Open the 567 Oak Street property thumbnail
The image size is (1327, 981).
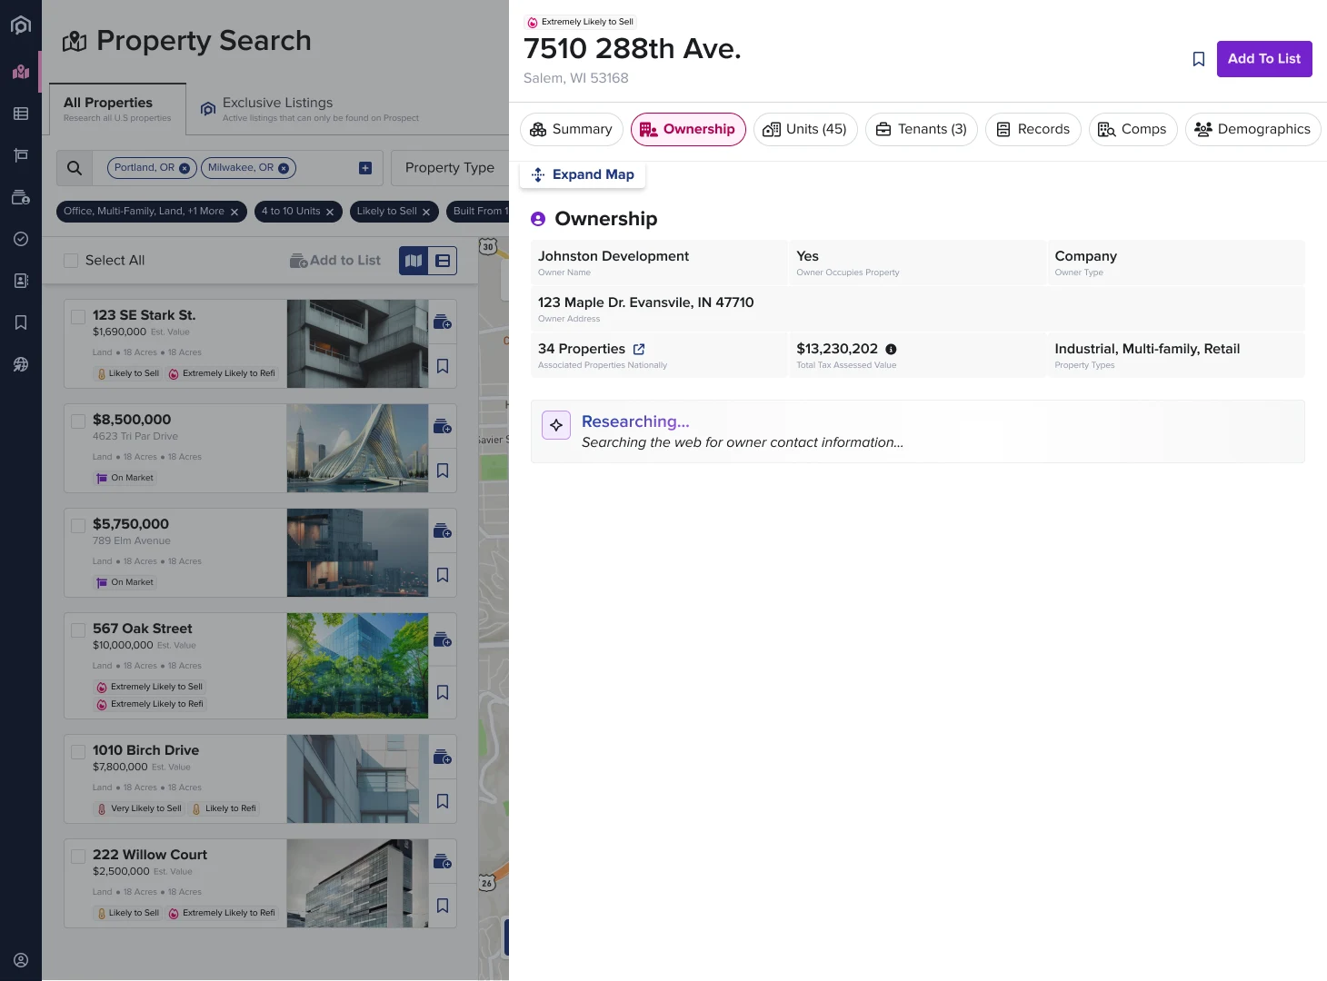(x=357, y=666)
